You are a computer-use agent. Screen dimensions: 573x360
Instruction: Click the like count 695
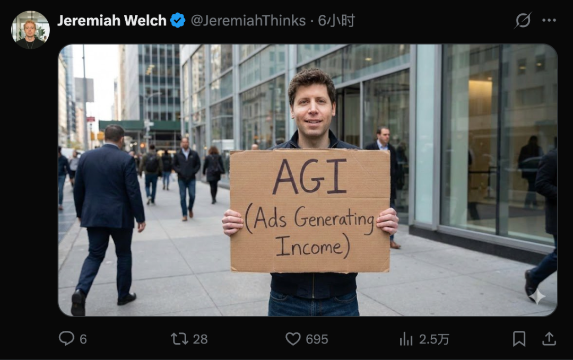(317, 339)
